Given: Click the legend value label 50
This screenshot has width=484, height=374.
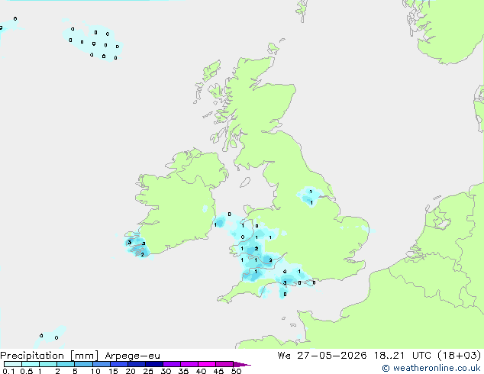Looking at the screenshot, I should (x=236, y=371).
